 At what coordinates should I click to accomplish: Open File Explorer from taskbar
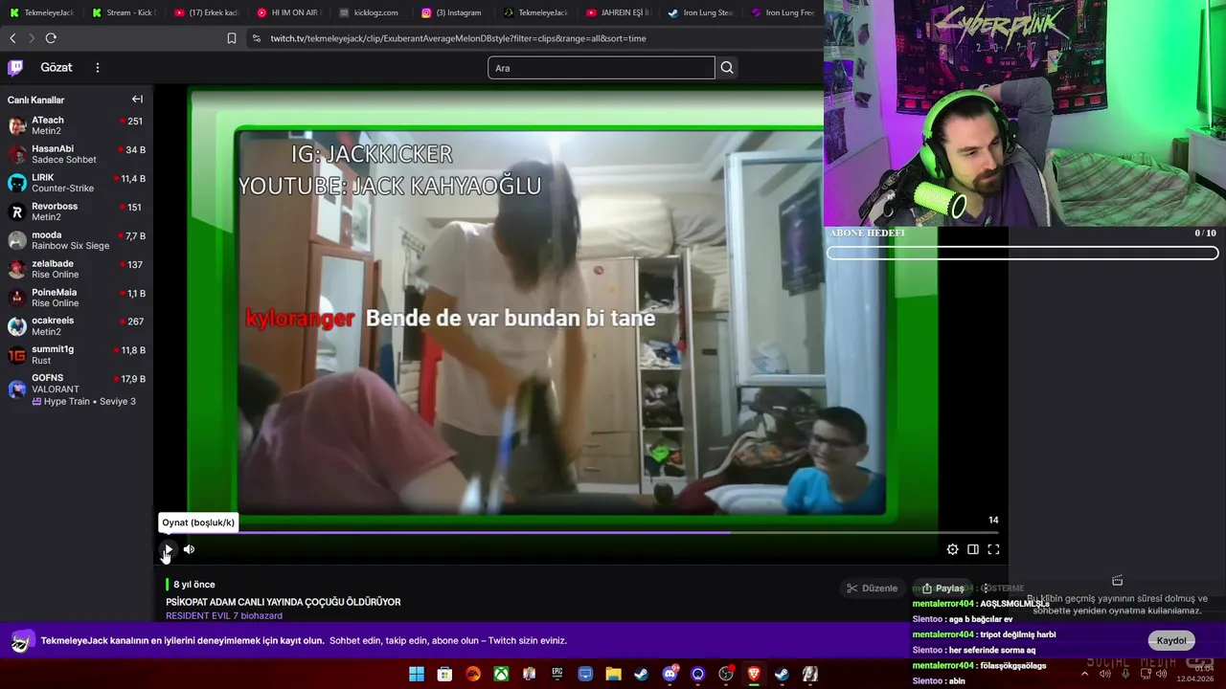(x=613, y=675)
